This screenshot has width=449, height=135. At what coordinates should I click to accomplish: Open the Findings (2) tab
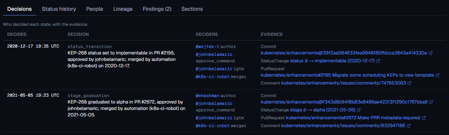tap(157, 9)
